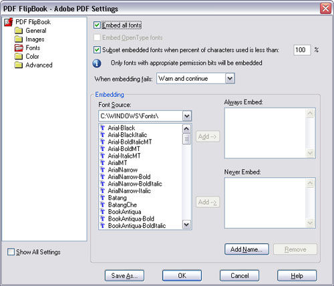Select the Arial-Black font name
Image resolution: width=334 pixels, height=286 pixels.
[122, 128]
